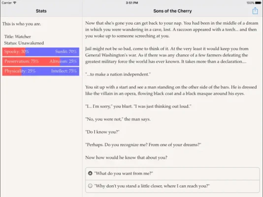Screen dimensions: 263x197
Task: Click the paragraph beginning "Jail might not be so bad"
Action: (167, 55)
